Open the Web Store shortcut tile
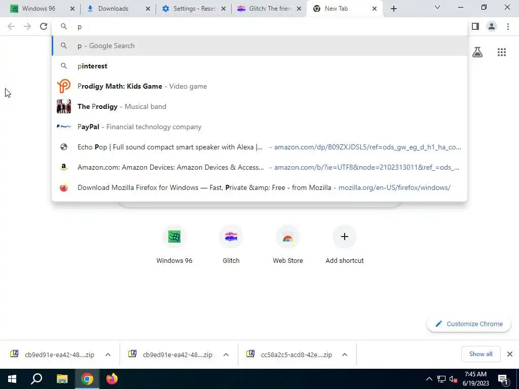 click(x=288, y=245)
